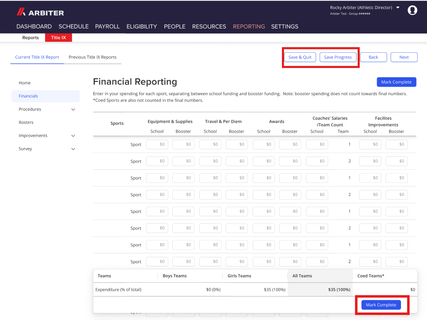Select Financials in the sidebar

[x=45, y=96]
